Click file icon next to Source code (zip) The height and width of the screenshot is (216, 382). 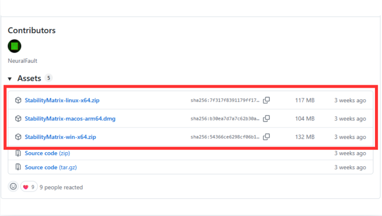(18, 153)
